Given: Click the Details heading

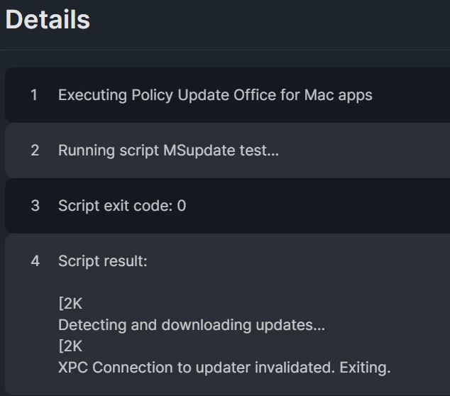Looking at the screenshot, I should click(x=48, y=19).
